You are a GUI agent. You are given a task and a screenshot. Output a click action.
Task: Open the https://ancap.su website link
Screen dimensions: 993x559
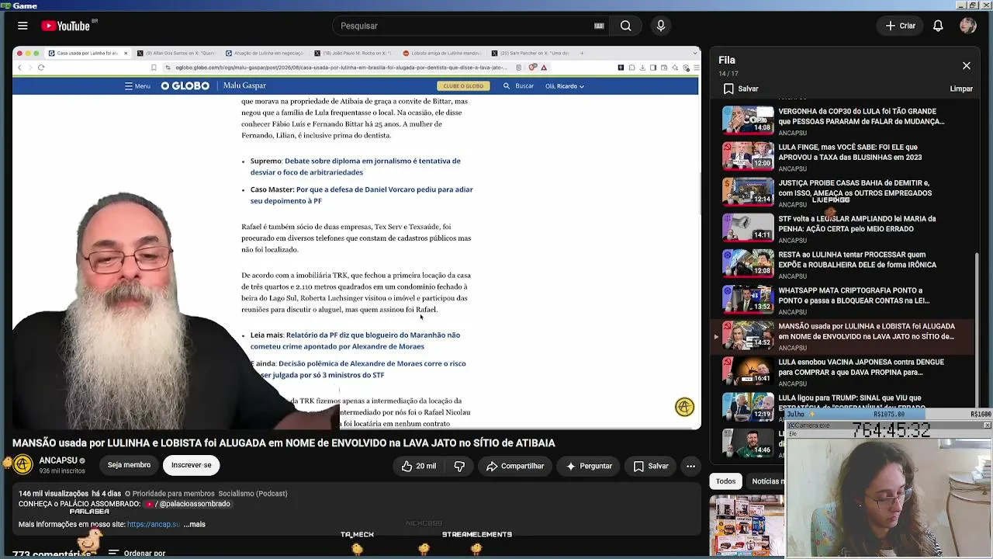point(154,524)
